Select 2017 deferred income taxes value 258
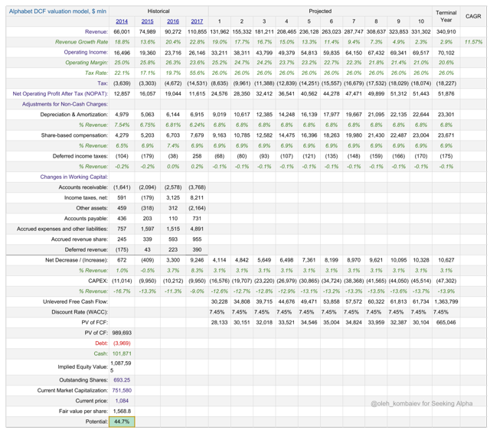 click(197, 156)
